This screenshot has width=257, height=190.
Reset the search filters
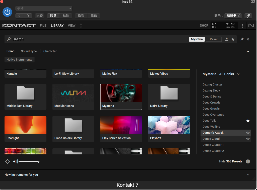coord(214,39)
